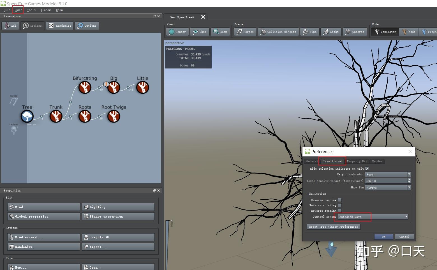Click the Forces magnet icon in toolbar
Image resolution: width=437 pixels, height=270 pixels.
[x=245, y=32]
